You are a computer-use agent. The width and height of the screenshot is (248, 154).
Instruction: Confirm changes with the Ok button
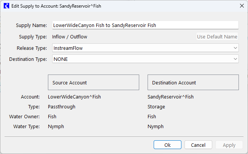coord(167,145)
